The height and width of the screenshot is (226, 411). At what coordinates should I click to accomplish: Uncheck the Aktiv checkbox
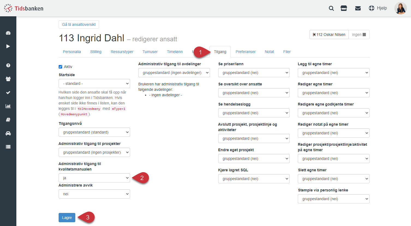tap(60, 67)
